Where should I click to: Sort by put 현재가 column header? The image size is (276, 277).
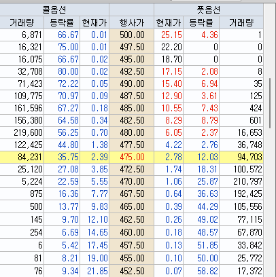pos(169,22)
